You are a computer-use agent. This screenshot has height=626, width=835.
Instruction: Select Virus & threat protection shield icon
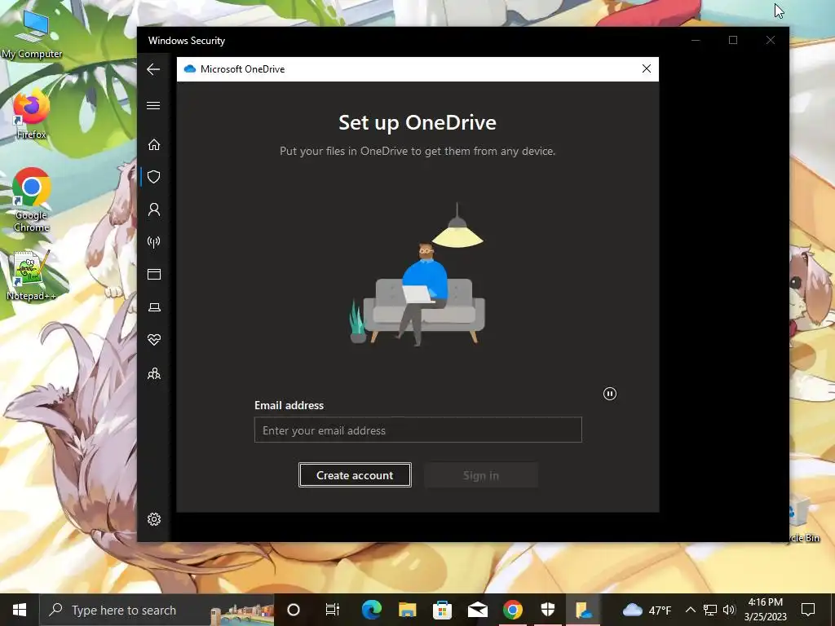154,177
